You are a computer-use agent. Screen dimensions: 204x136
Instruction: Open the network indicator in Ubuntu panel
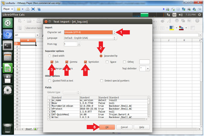[168, 15]
